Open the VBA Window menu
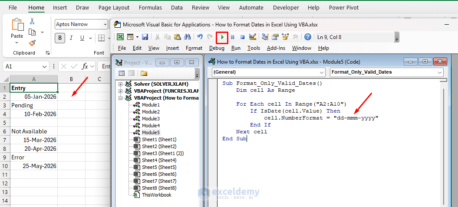458x207 pixels. [302, 48]
